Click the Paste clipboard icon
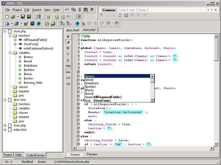 coord(86,10)
